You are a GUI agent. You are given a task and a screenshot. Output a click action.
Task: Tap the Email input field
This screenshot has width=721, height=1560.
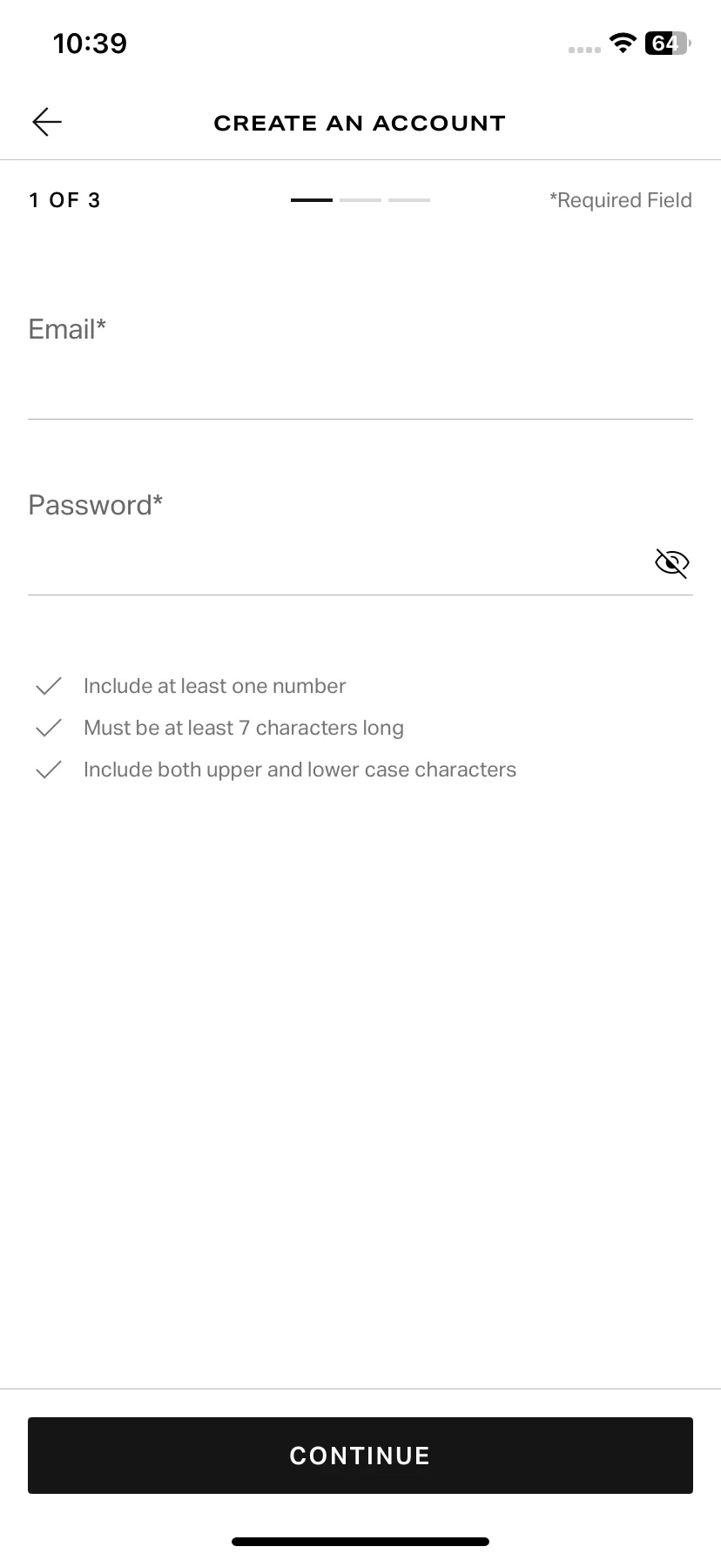coord(360,364)
